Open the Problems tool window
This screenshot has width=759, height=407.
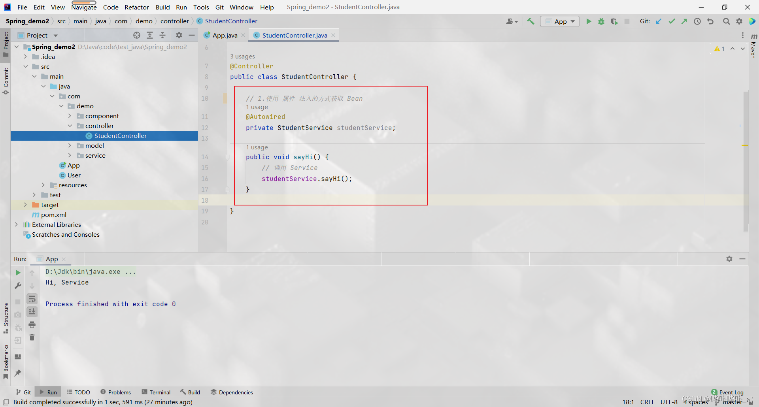coord(115,392)
